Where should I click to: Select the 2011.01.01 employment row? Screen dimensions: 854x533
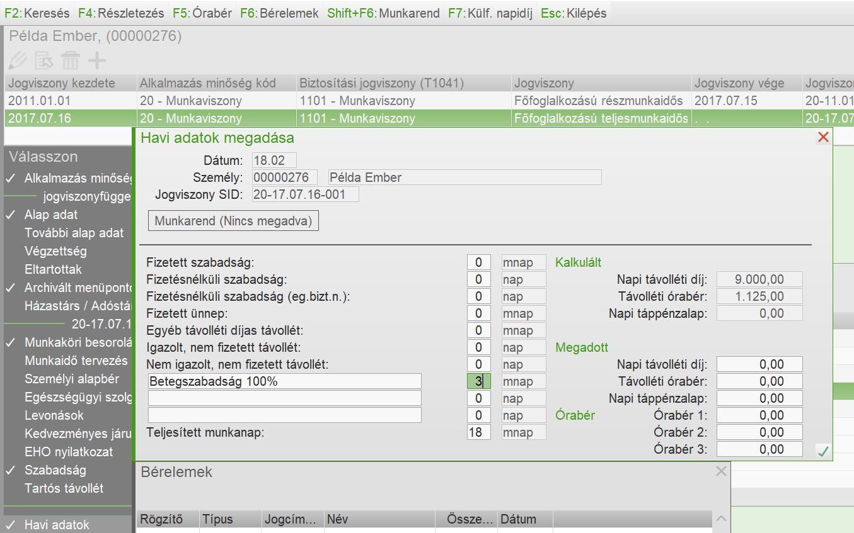(429, 101)
